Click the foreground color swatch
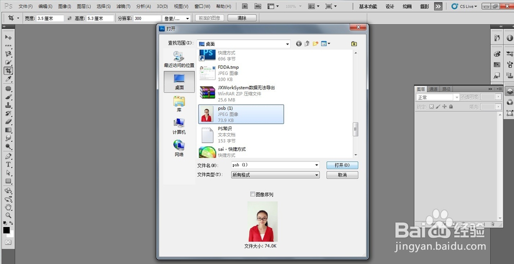The height and width of the screenshot is (264, 514). pyautogui.click(x=7, y=230)
